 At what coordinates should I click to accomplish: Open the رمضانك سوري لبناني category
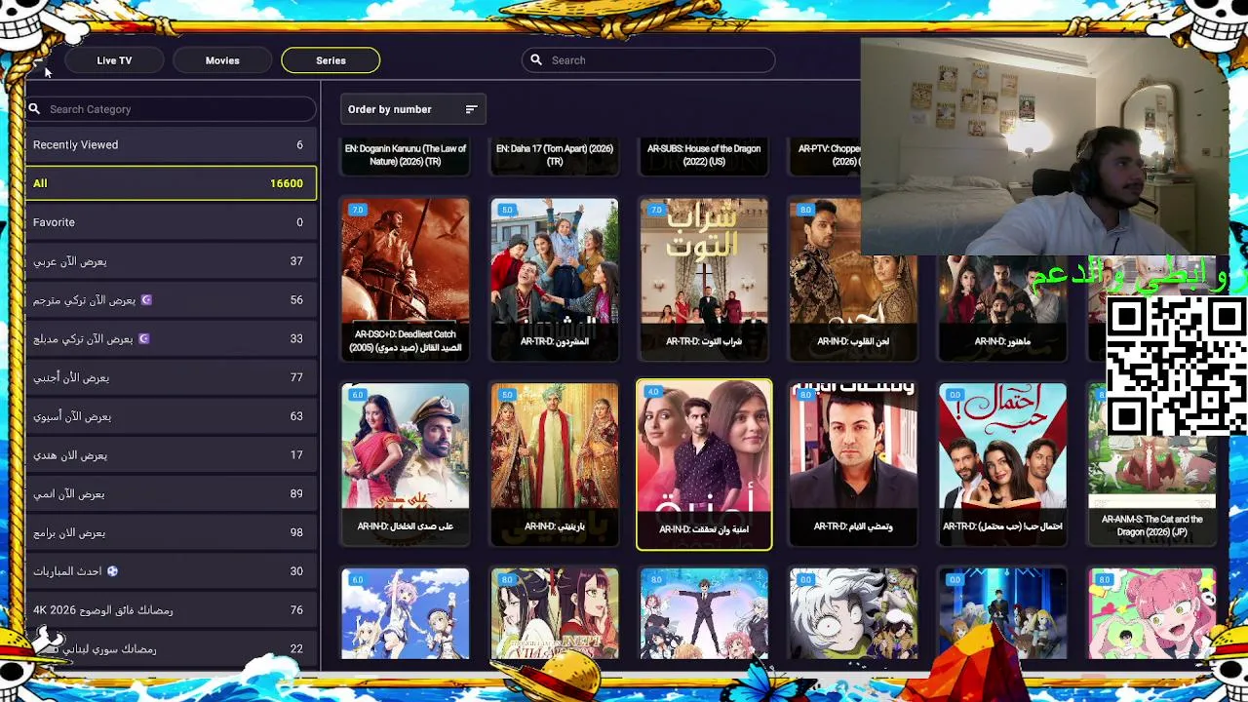pos(171,648)
